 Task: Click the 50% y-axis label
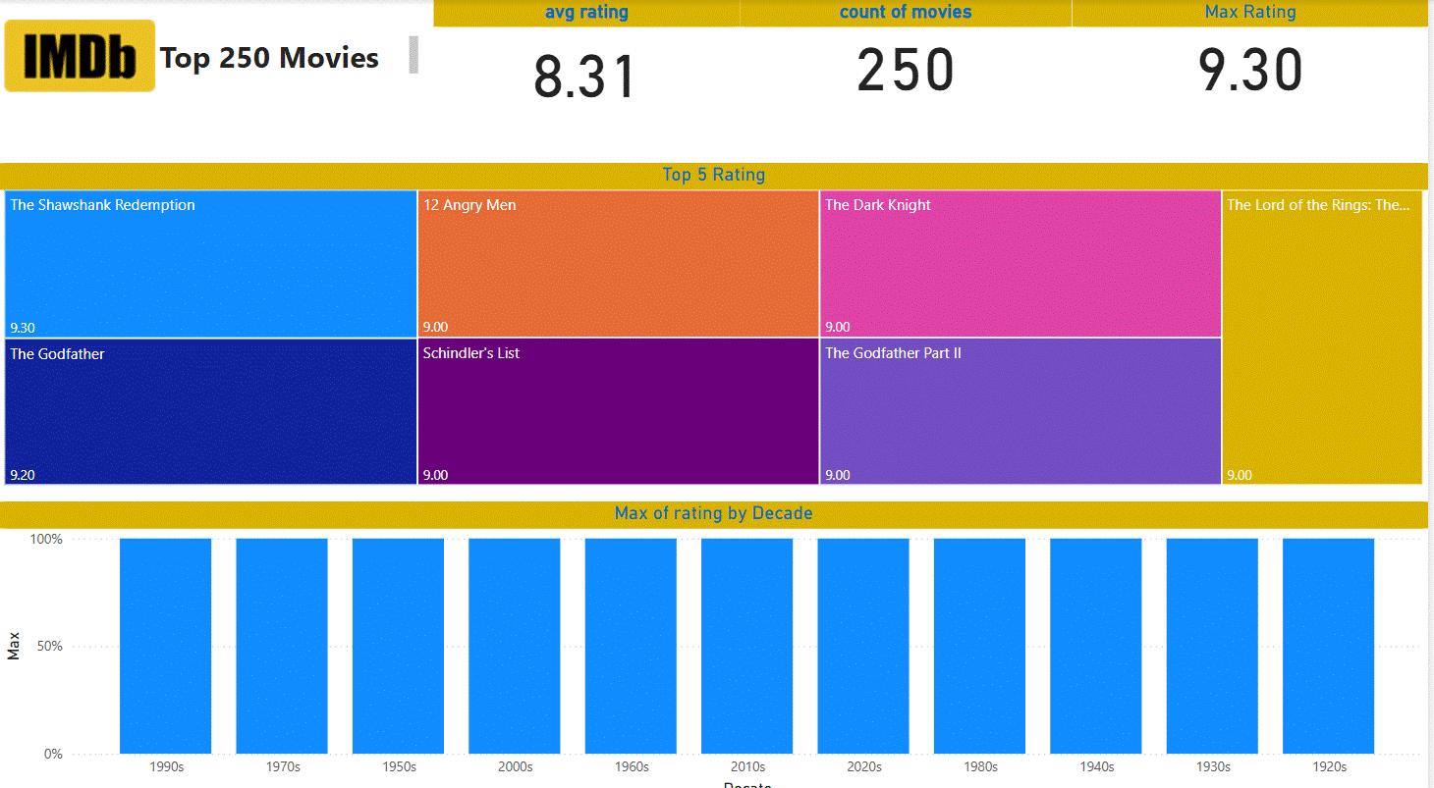coord(50,647)
